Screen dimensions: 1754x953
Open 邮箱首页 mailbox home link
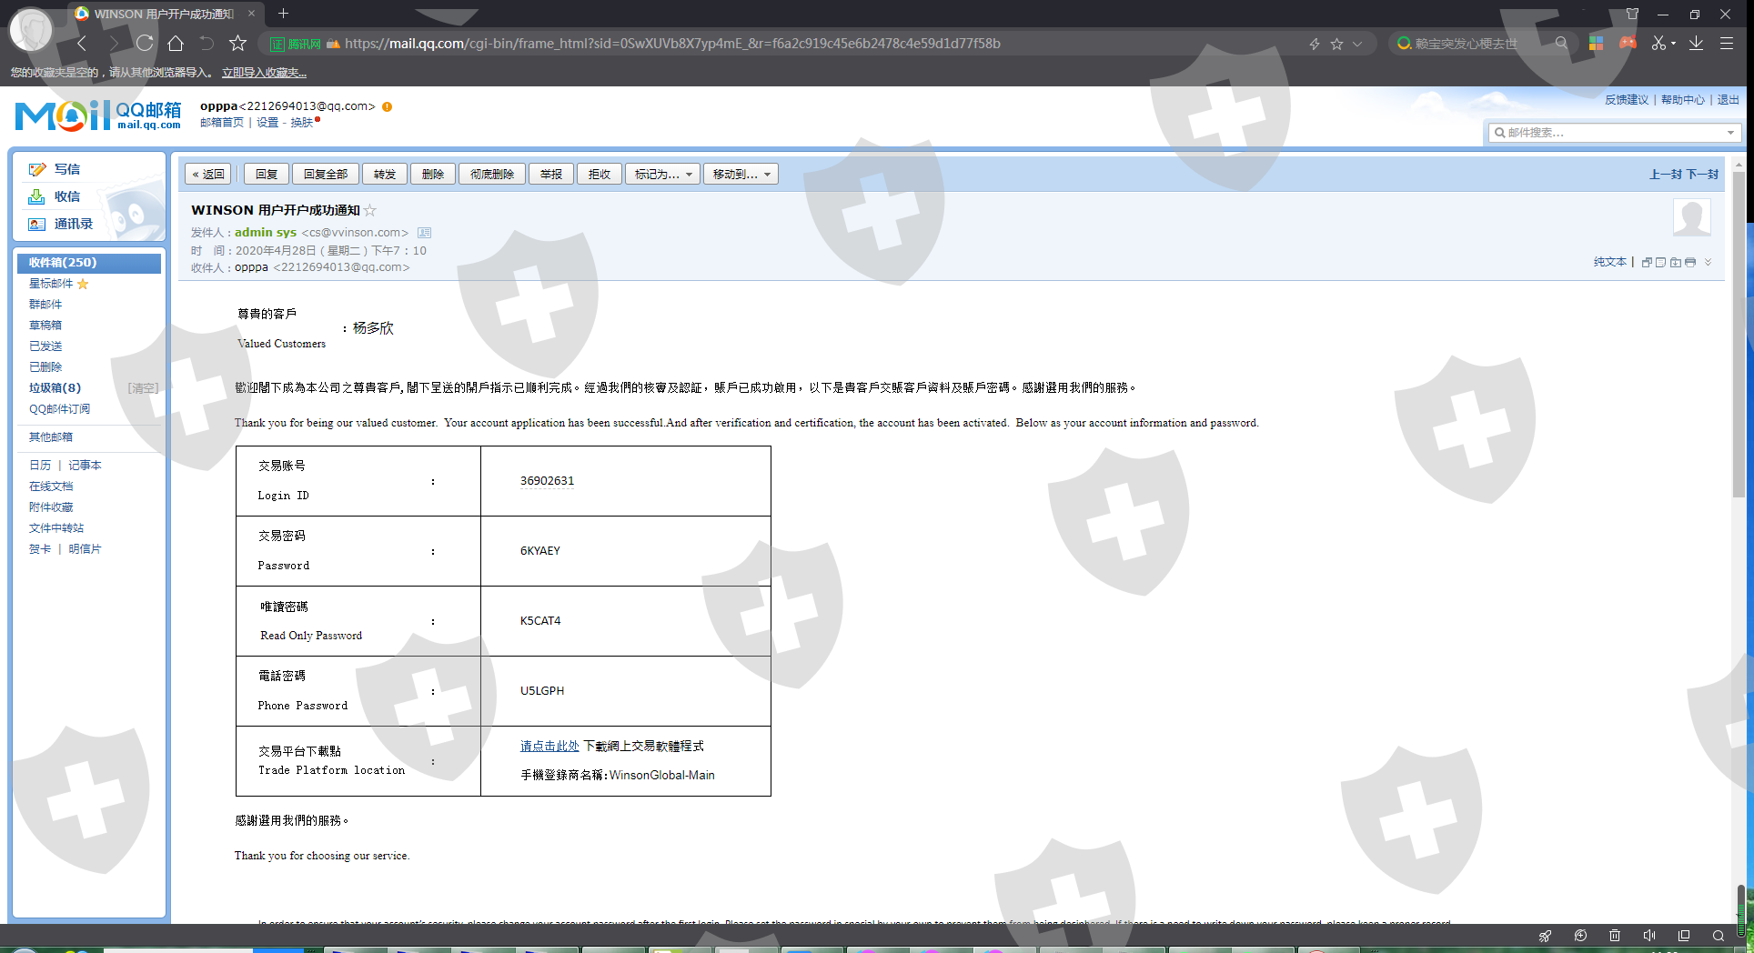coord(222,123)
